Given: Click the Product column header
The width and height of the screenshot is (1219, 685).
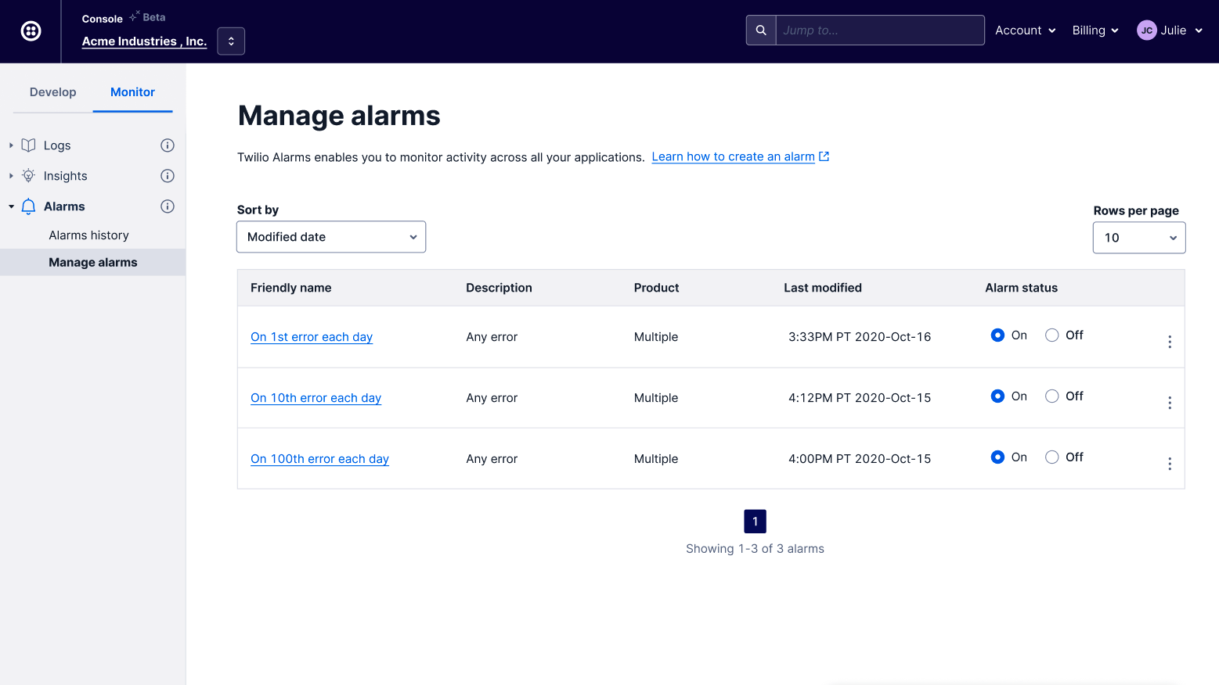Looking at the screenshot, I should [x=656, y=288].
